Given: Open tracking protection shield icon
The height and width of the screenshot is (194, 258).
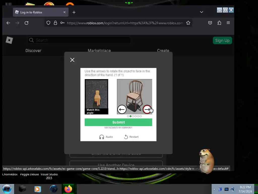Looking at the screenshot, I should (48, 23).
